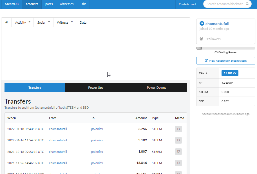Click poloniex in the 2021-11-26 row
Image resolution: width=257 pixels, height=174 pixels.
point(97,163)
